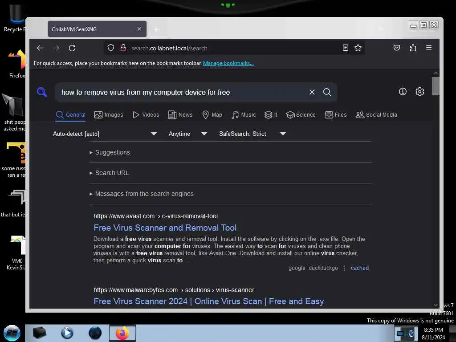Open the dark globe taskbar icon

tap(95, 333)
